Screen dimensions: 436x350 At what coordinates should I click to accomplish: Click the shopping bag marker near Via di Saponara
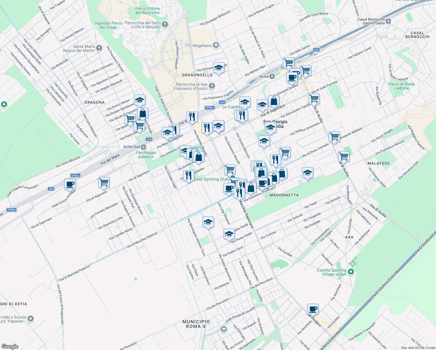click(x=274, y=101)
